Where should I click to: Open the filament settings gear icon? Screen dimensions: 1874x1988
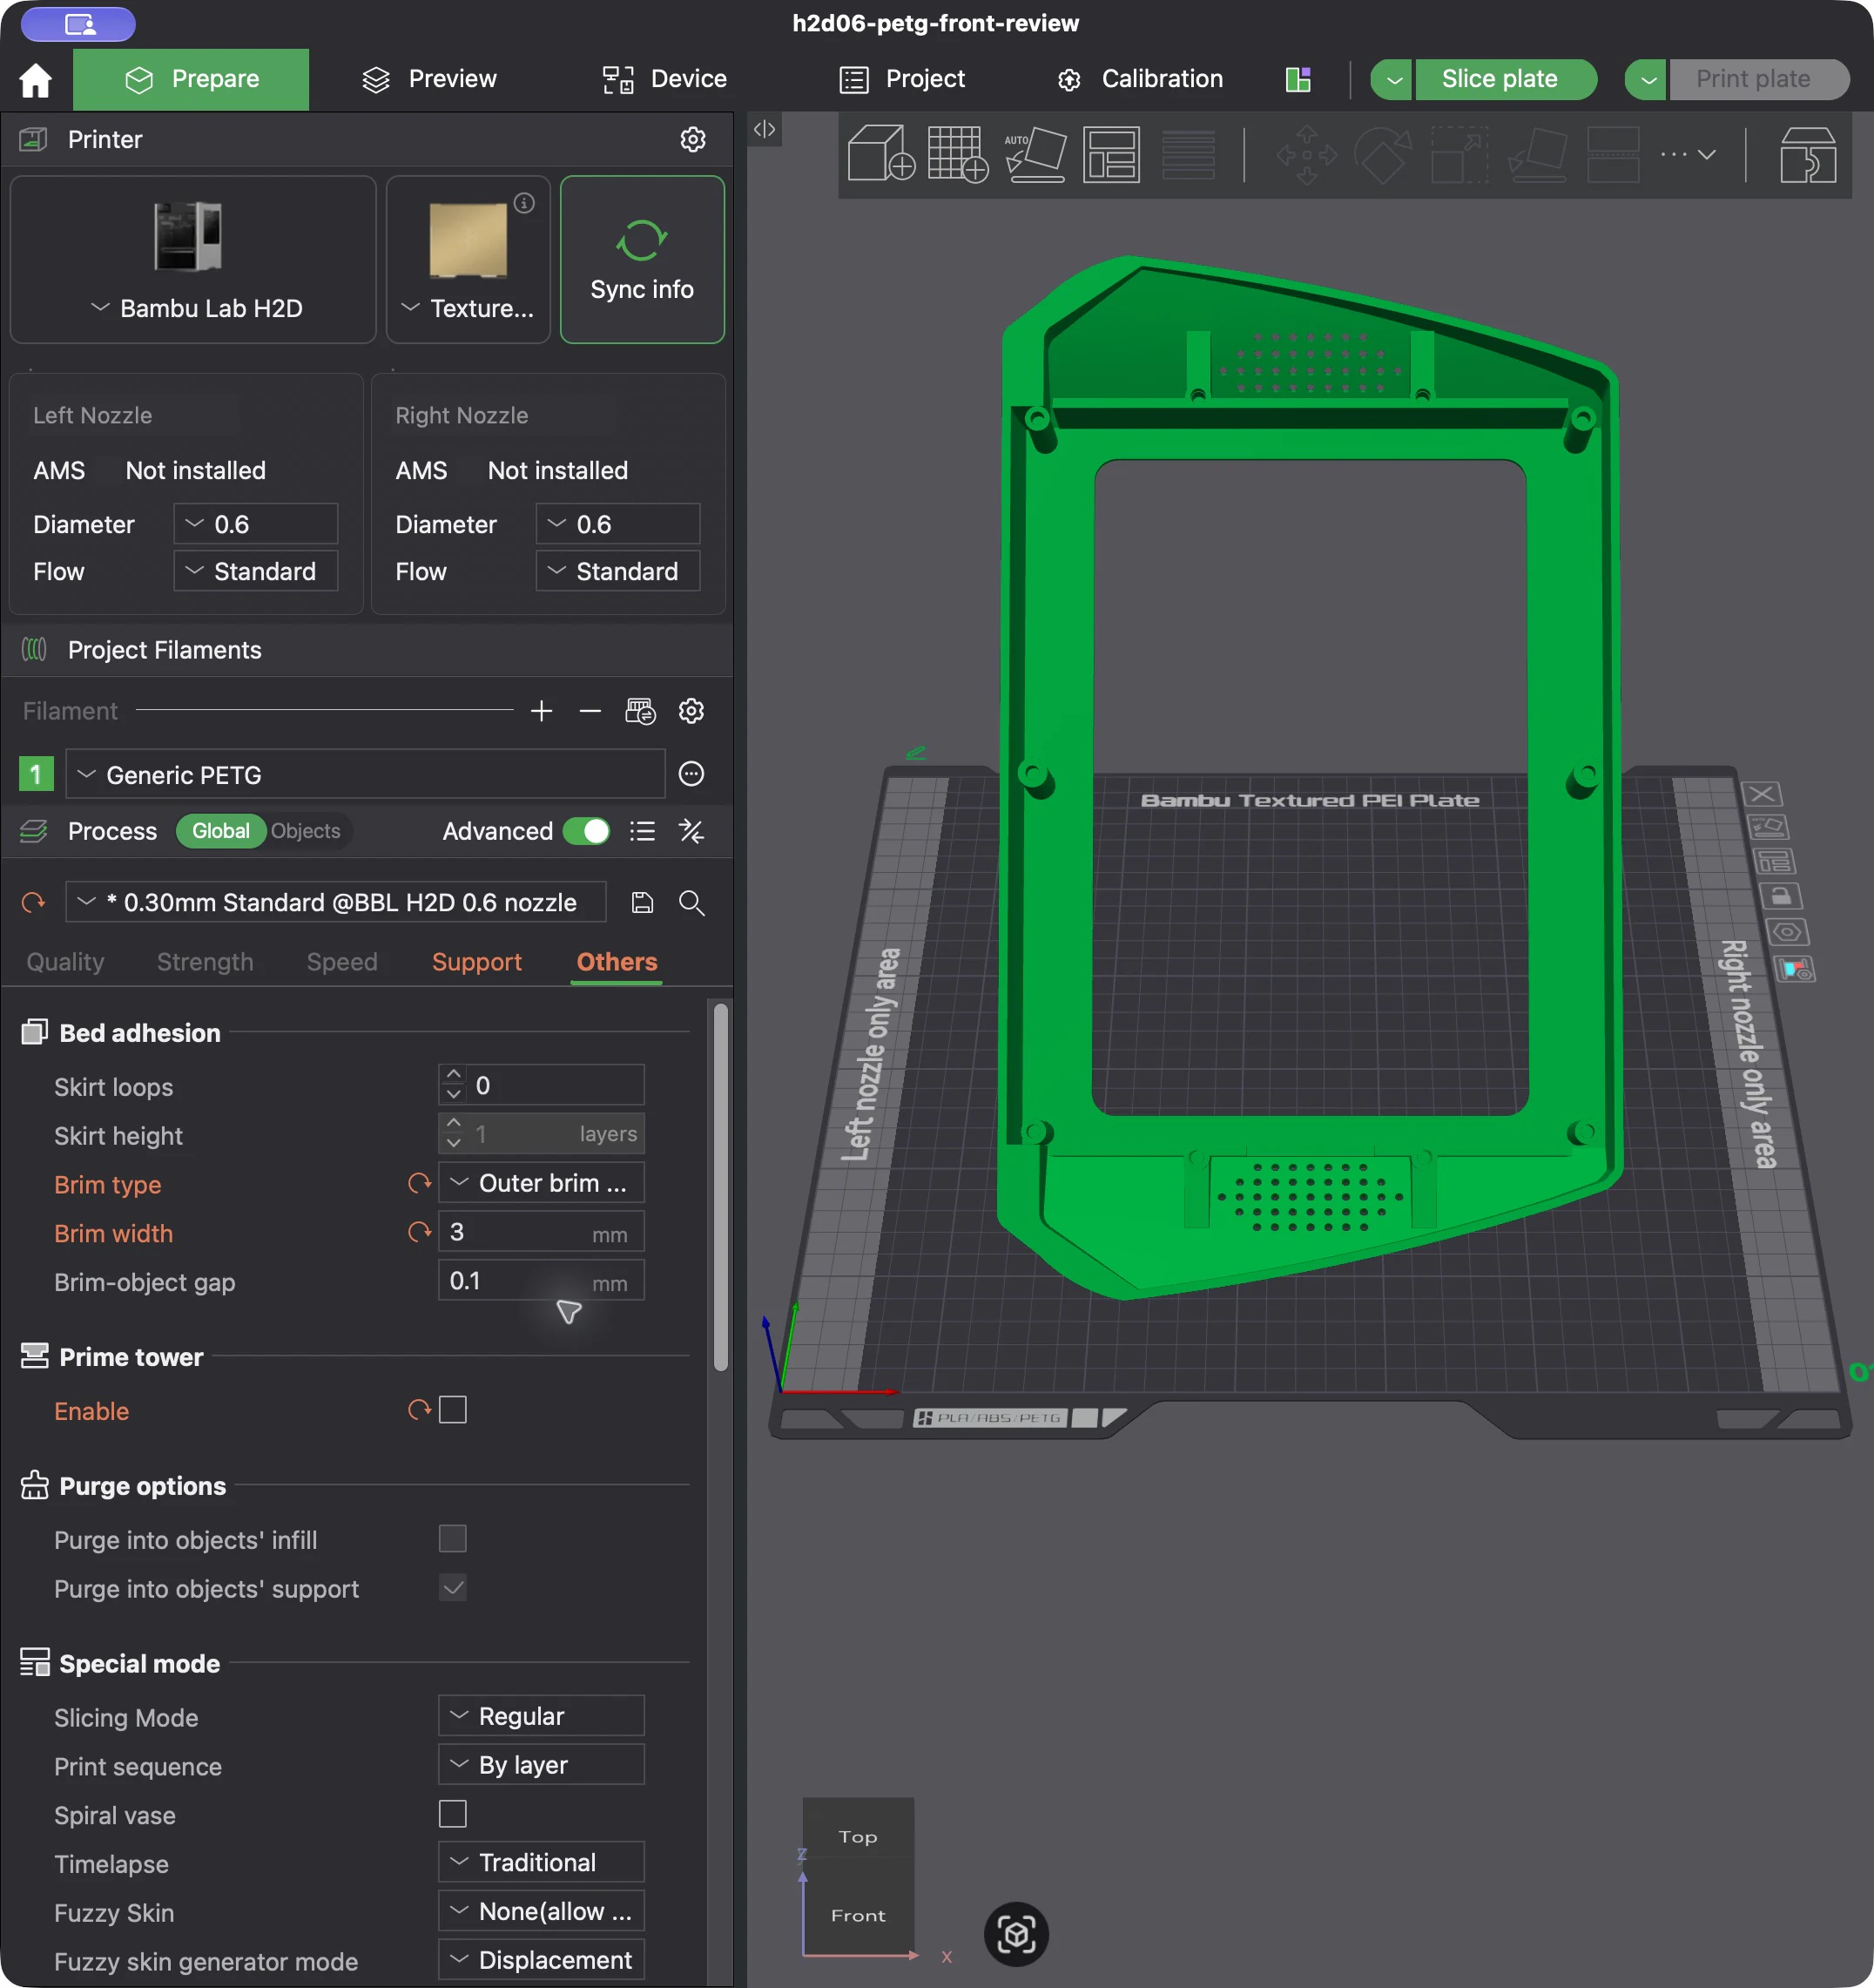691,711
